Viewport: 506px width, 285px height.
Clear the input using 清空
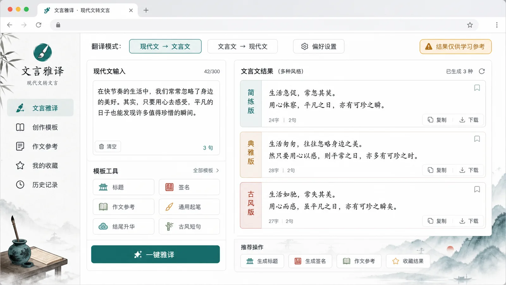tap(108, 146)
